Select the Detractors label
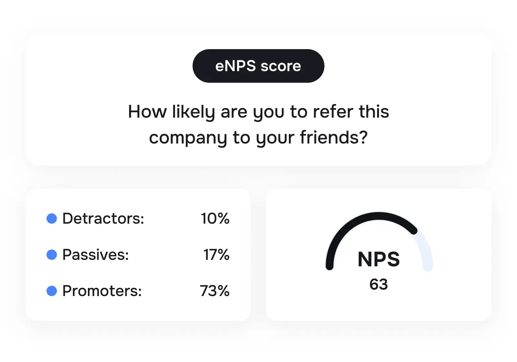 coord(103,218)
